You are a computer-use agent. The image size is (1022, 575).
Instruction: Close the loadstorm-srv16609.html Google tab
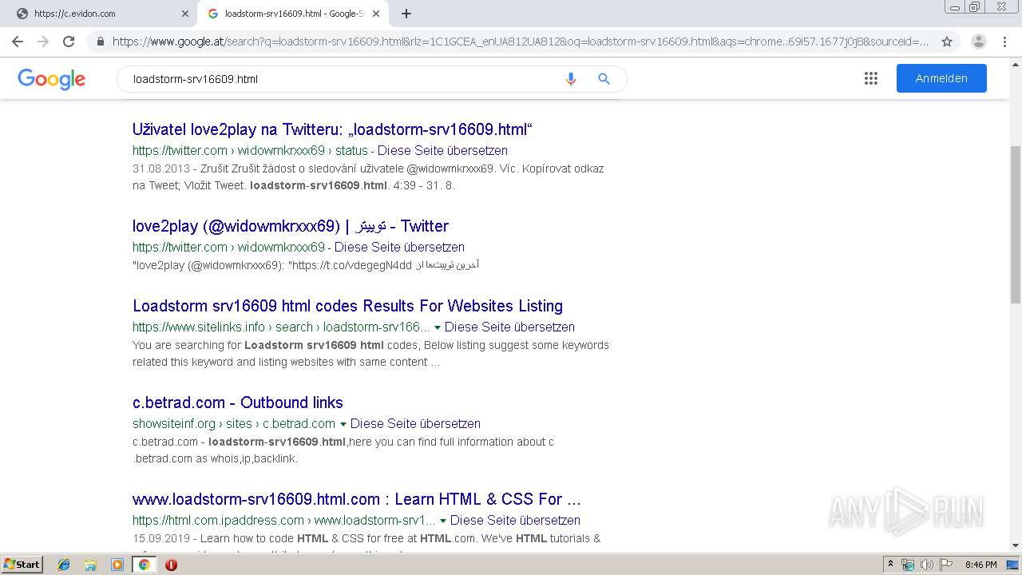pyautogui.click(x=376, y=14)
